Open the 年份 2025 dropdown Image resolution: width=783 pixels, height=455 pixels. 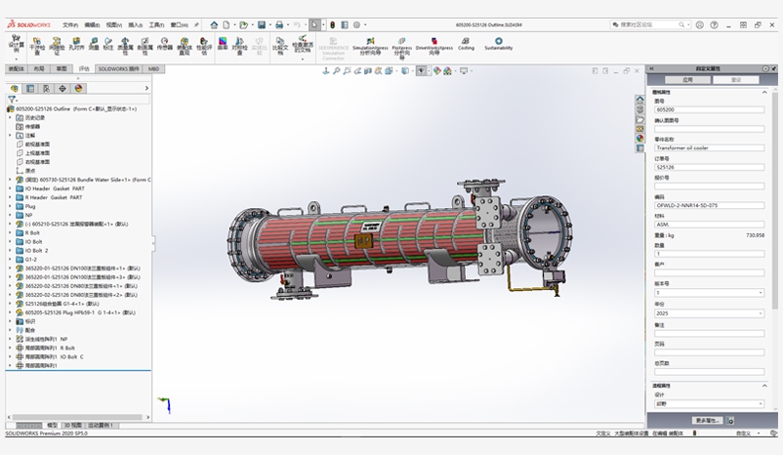[x=710, y=313]
